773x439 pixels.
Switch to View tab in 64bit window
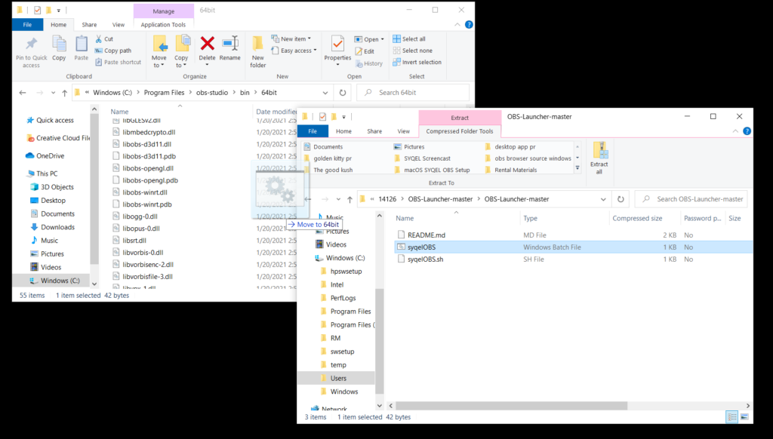(x=119, y=25)
